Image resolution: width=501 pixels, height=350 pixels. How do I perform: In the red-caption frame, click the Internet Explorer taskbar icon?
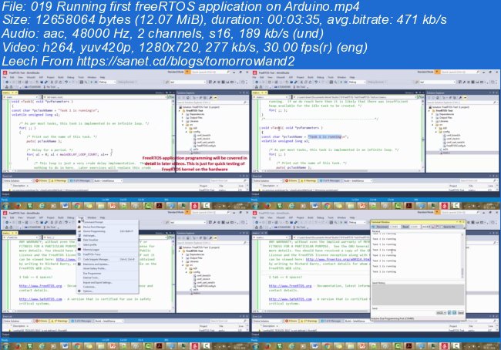coord(41,206)
